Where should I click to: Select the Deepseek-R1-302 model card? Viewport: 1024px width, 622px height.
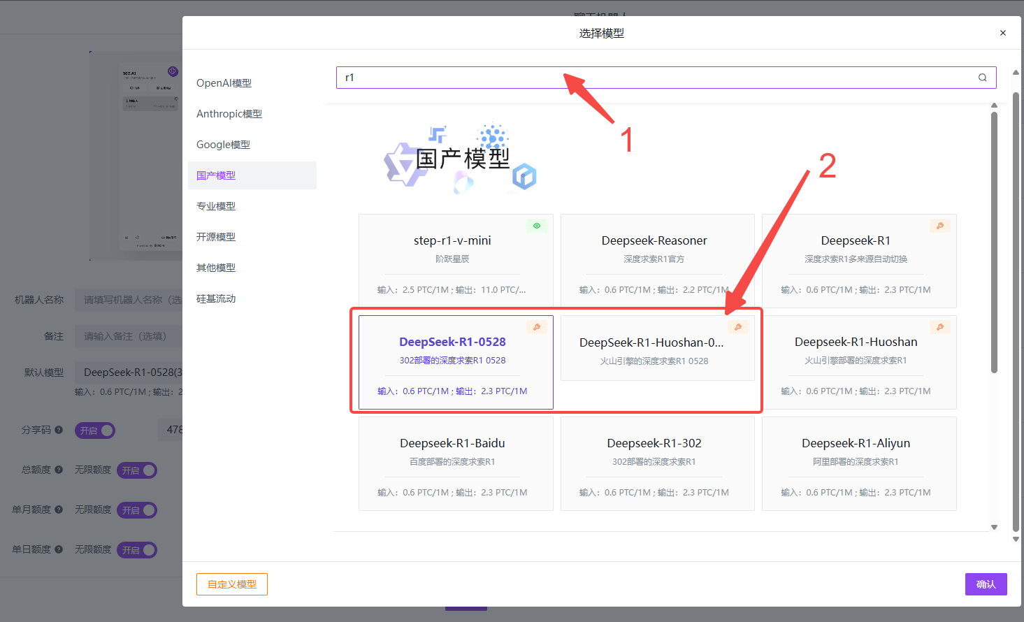point(658,463)
